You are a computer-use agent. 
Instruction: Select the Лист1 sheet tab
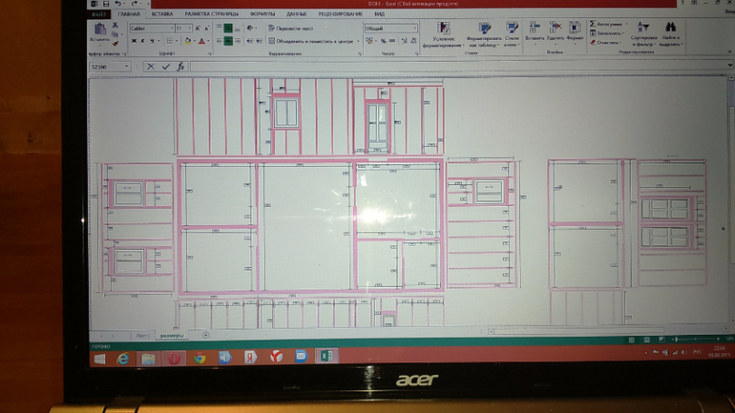141,336
